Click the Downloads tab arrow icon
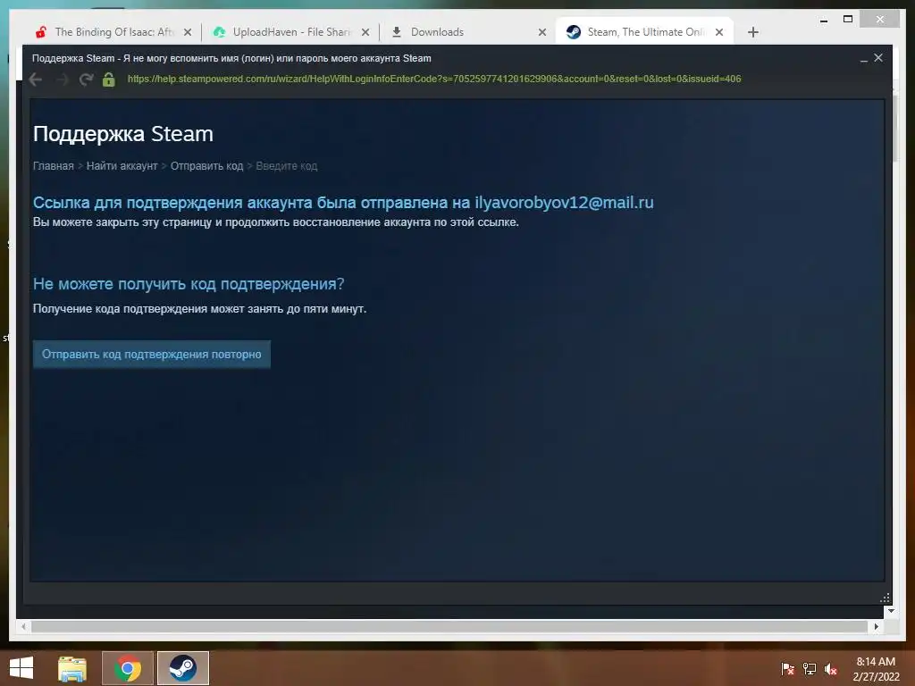Image resolution: width=915 pixels, height=686 pixels. (x=396, y=32)
